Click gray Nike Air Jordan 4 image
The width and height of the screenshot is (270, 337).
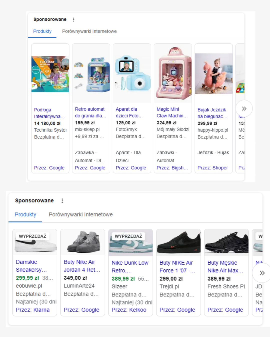click(82, 242)
